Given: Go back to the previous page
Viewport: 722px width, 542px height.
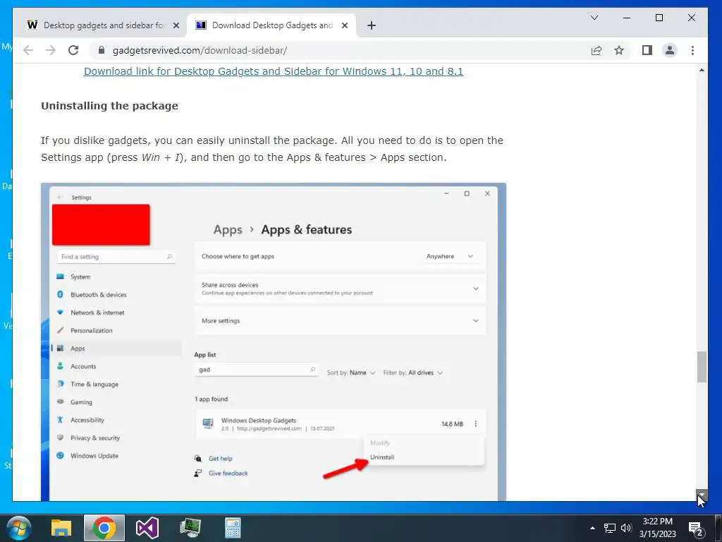Looking at the screenshot, I should point(28,50).
